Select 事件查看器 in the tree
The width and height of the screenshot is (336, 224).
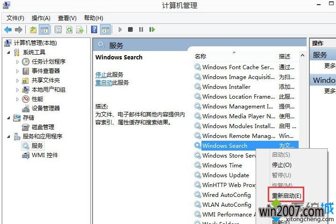[x=46, y=71]
